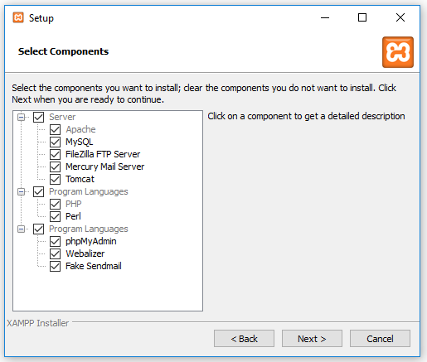
Task: Select the Tomcat label
Action: [80, 179]
